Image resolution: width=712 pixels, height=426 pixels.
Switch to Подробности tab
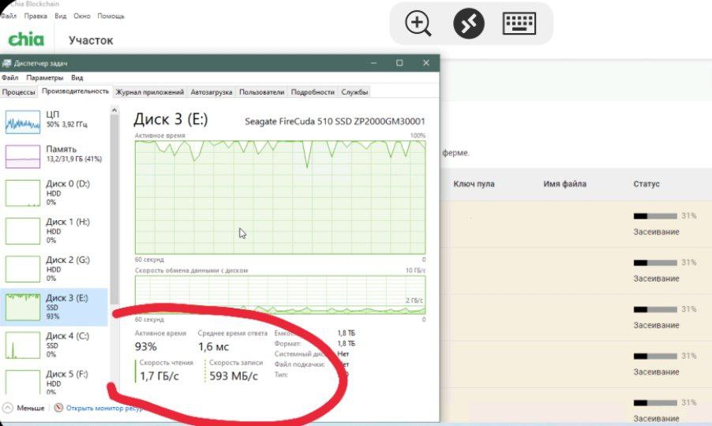(x=313, y=92)
